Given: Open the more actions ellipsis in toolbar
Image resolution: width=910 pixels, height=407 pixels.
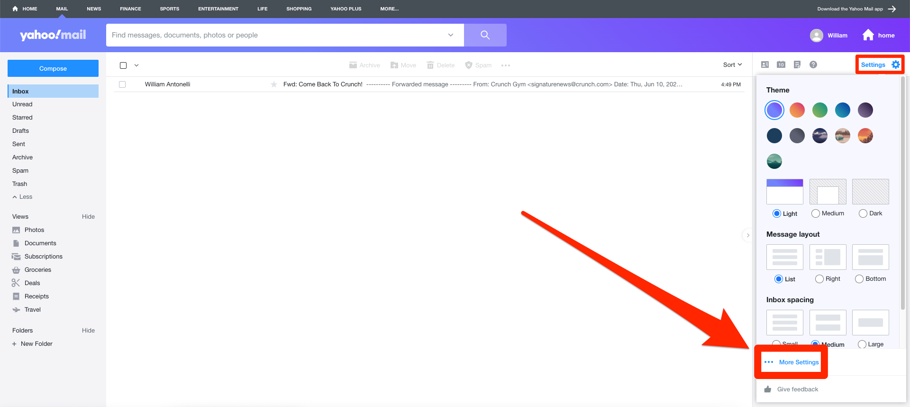Looking at the screenshot, I should [x=506, y=65].
